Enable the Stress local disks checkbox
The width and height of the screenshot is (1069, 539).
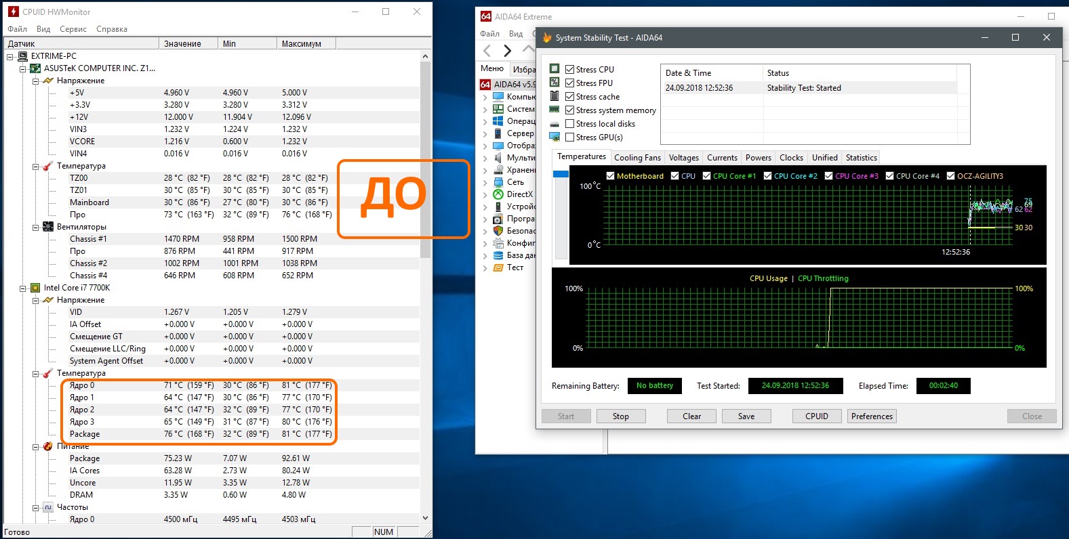tap(570, 124)
